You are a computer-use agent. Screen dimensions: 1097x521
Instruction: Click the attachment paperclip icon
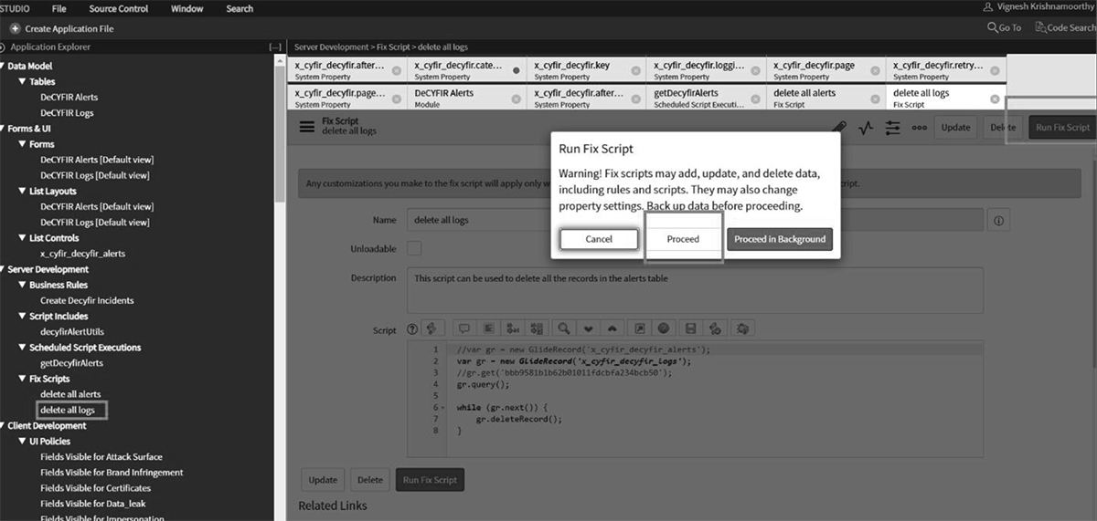click(839, 128)
